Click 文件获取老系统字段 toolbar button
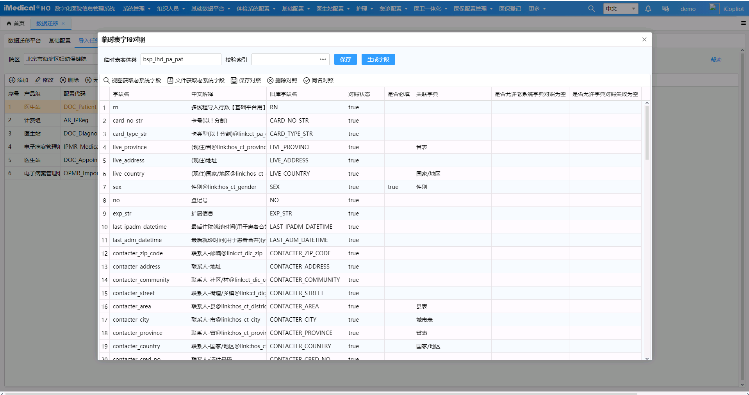 pos(196,80)
